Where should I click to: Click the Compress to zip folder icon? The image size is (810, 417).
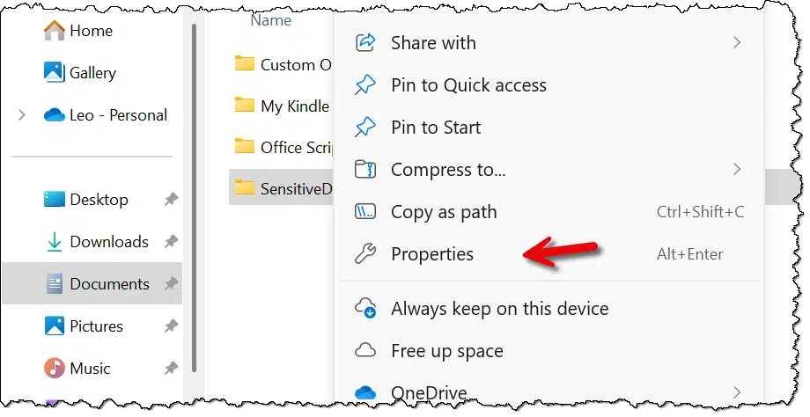(365, 169)
